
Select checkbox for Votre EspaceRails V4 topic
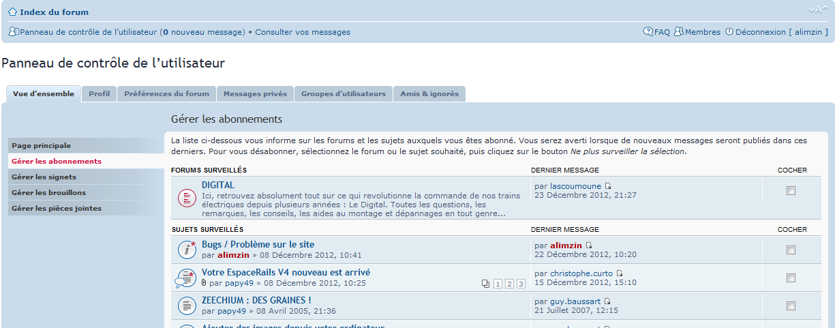[791, 278]
